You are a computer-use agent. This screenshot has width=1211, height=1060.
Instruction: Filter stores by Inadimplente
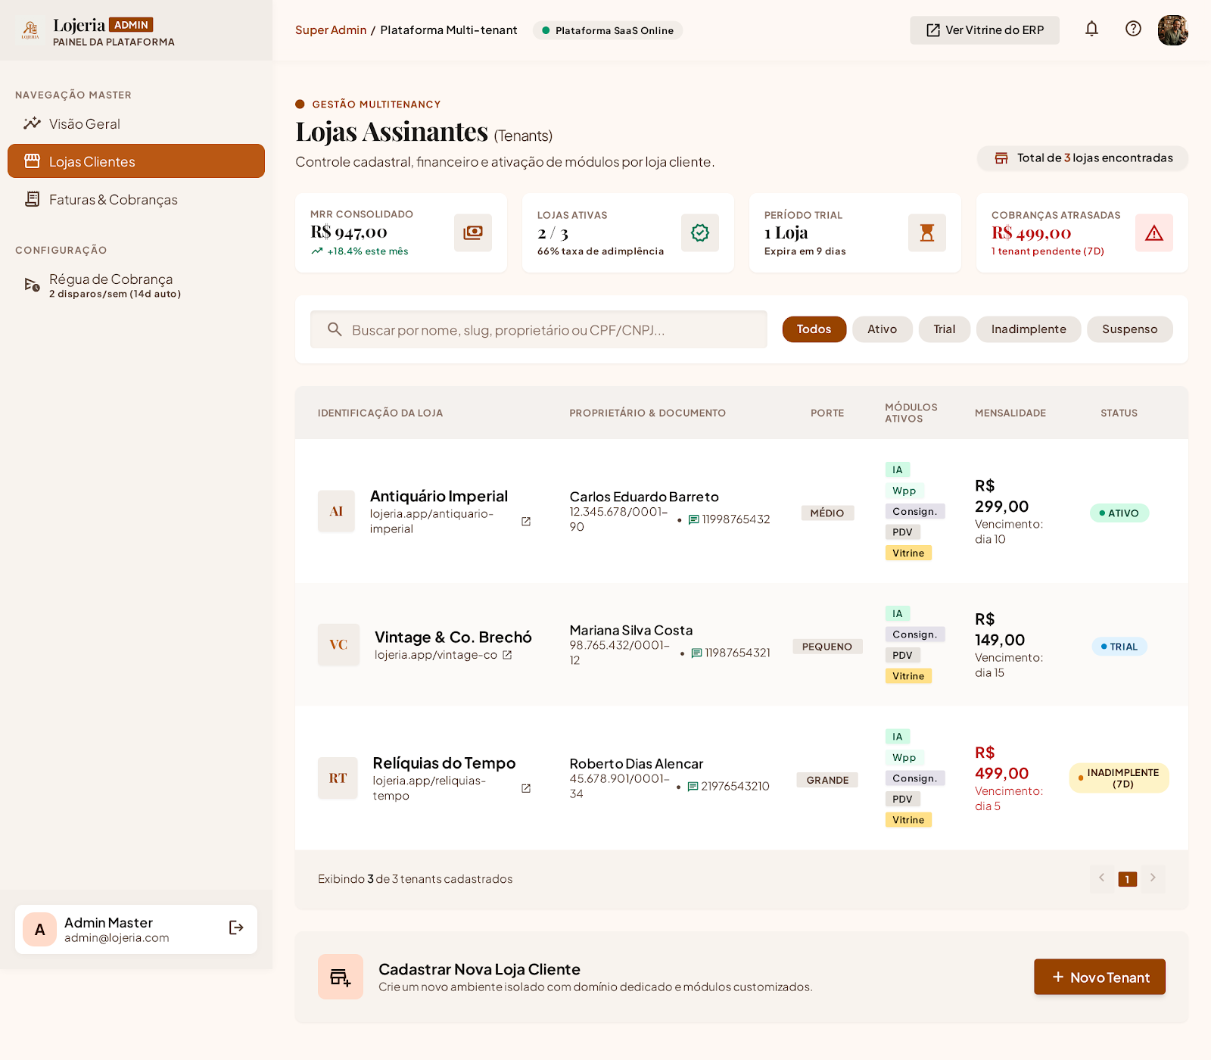coord(1029,329)
